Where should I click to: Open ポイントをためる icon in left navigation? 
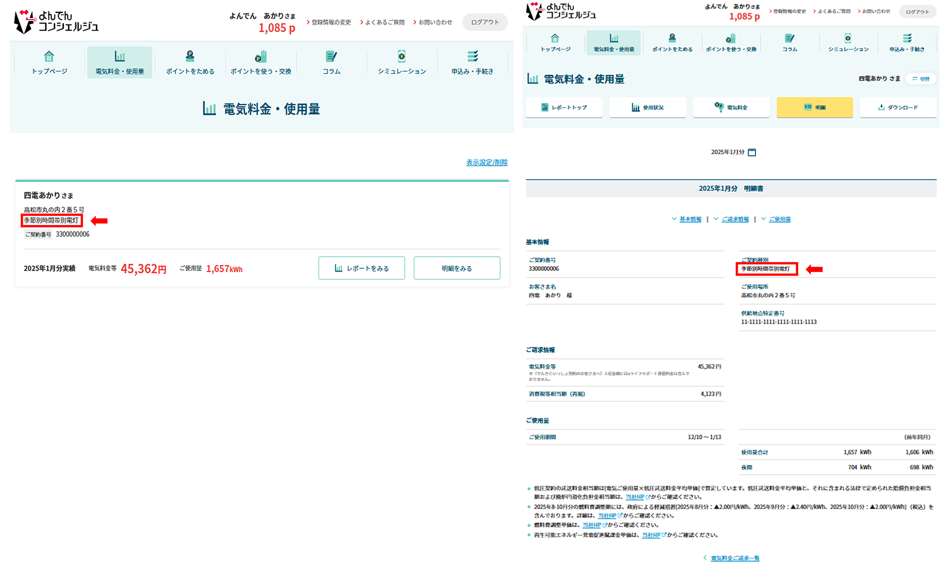point(190,56)
